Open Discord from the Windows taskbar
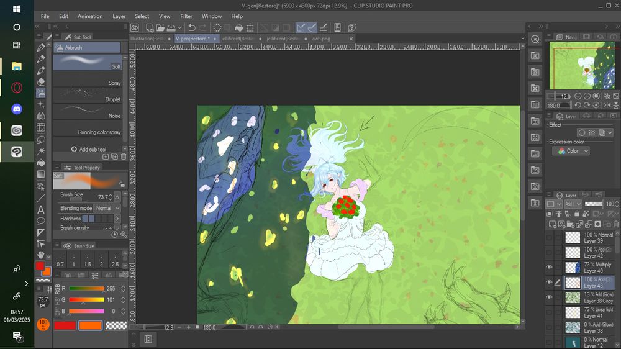The width and height of the screenshot is (621, 349). pos(17,109)
